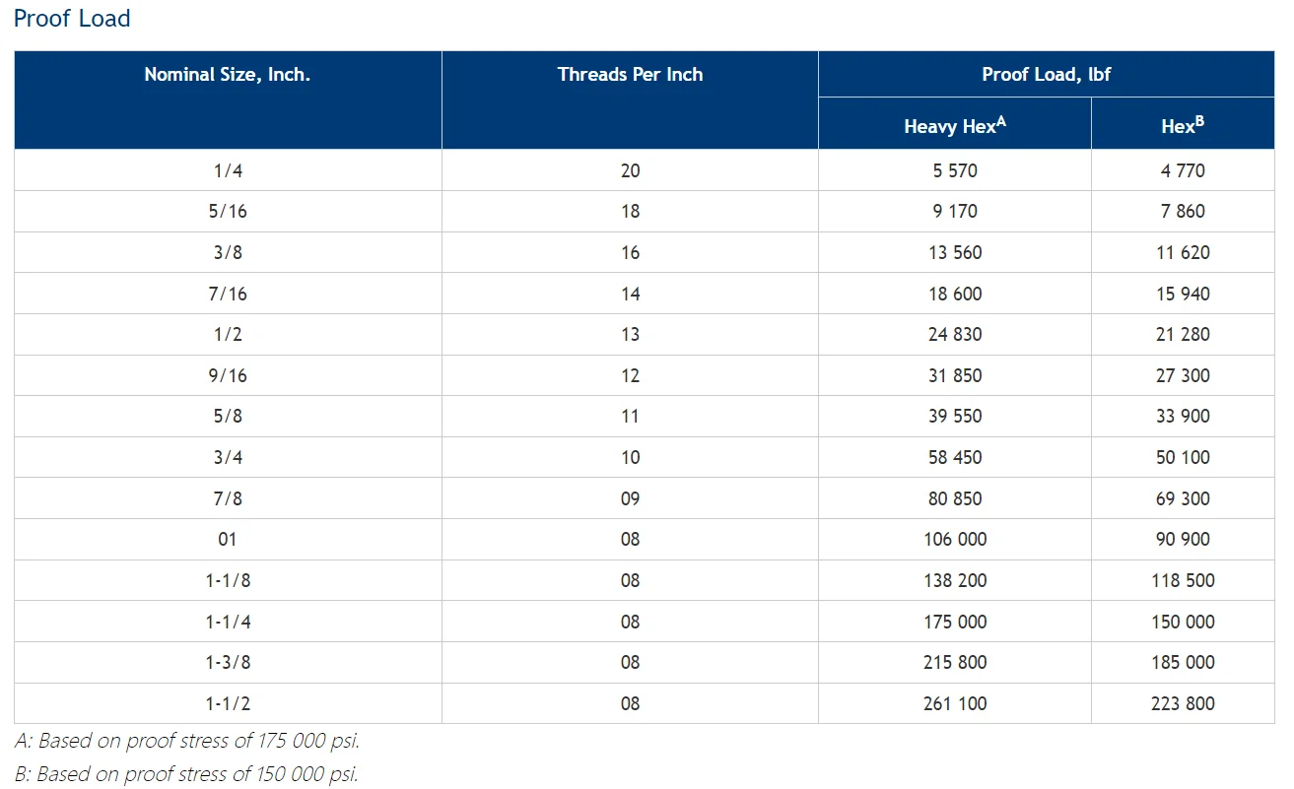
Task: Click footnote B about 150 000 psi
Action: tap(186, 773)
